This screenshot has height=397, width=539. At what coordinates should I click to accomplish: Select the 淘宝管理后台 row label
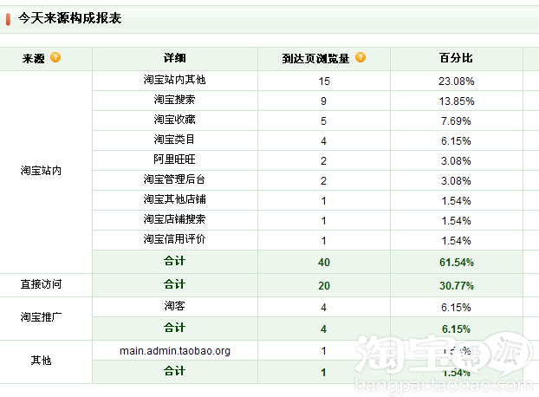(174, 179)
